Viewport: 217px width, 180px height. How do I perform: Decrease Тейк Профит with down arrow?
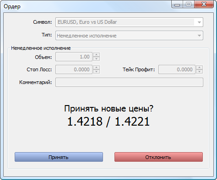199,72
